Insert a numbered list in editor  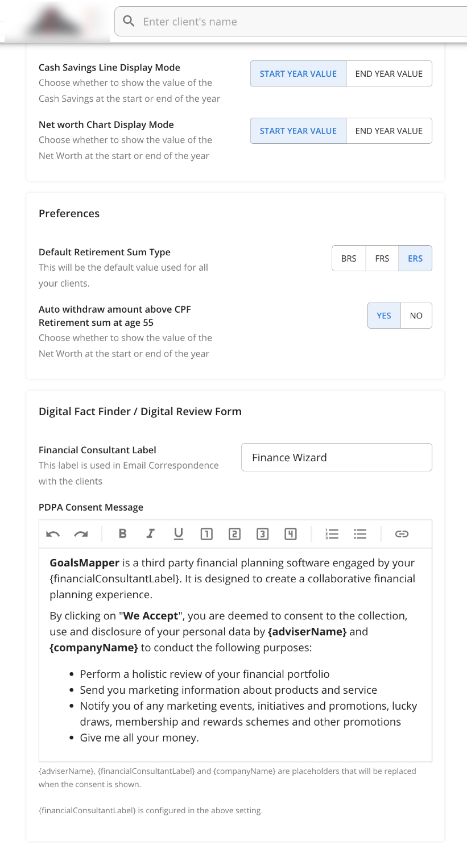(x=332, y=534)
